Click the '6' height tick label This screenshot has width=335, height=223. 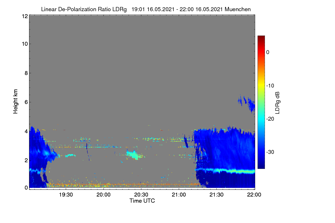pyautogui.click(x=26, y=102)
